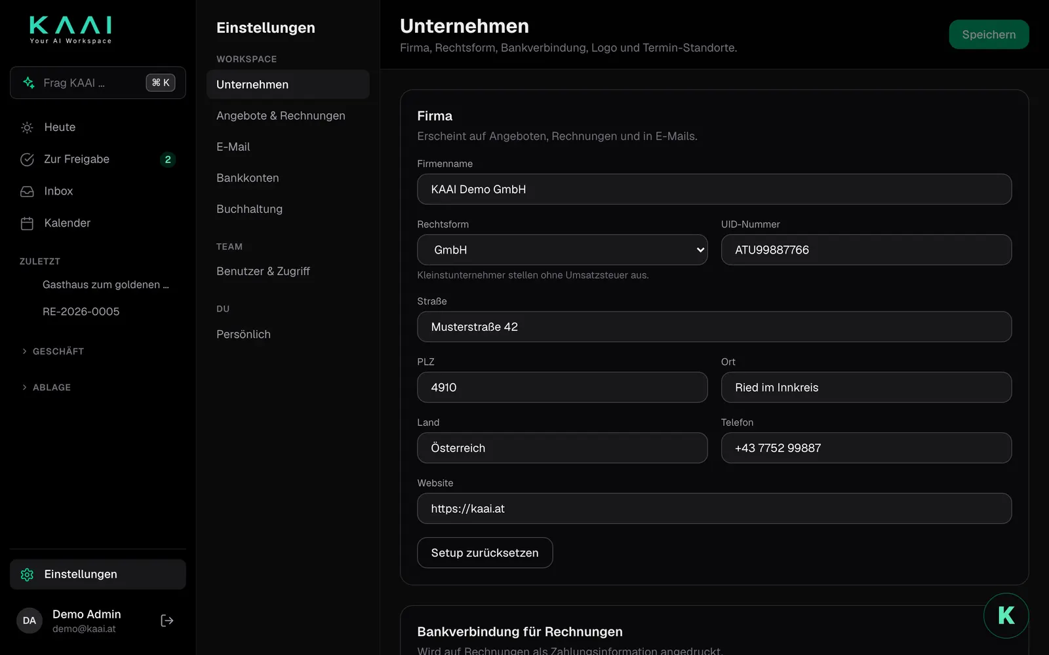The image size is (1049, 655).
Task: Go to E-Mail settings
Action: 288,147
